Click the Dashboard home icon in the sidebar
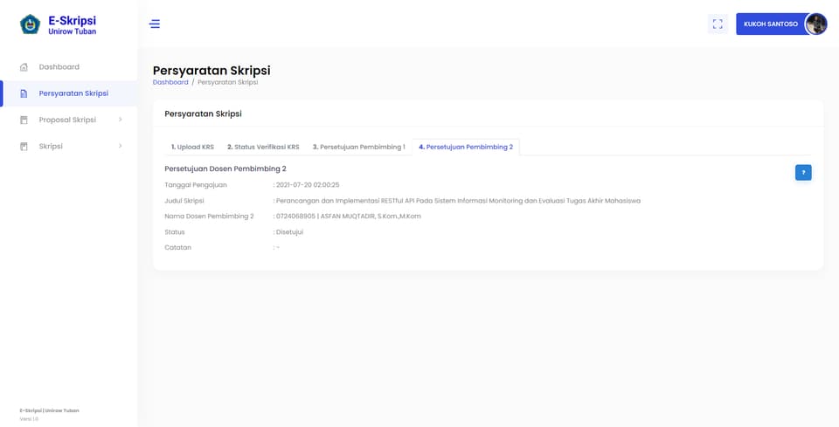The image size is (839, 427). [24, 67]
